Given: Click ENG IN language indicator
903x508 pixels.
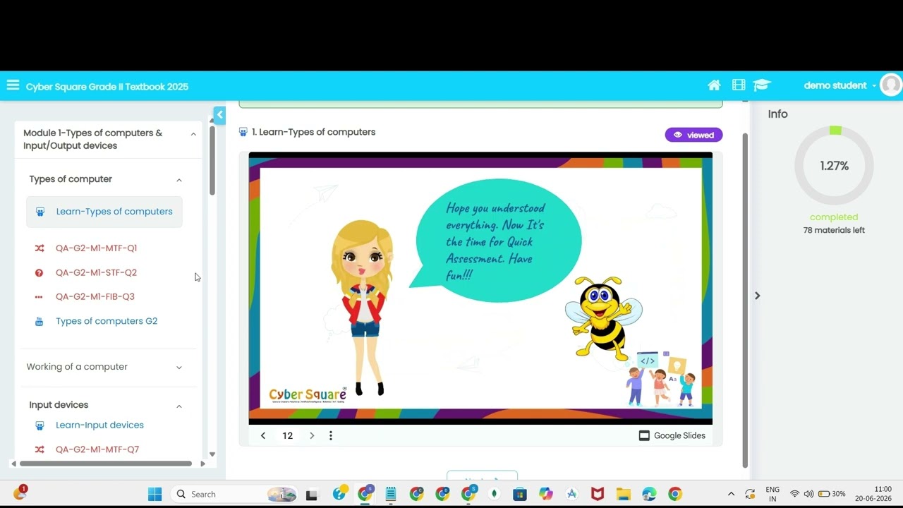Looking at the screenshot, I should pos(772,494).
